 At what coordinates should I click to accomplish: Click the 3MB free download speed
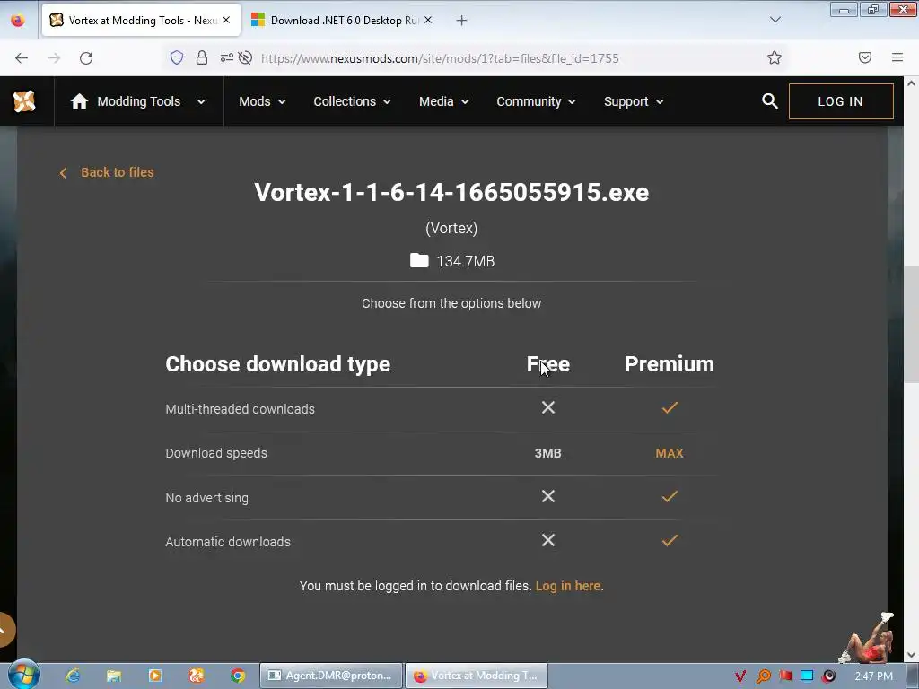pos(548,453)
